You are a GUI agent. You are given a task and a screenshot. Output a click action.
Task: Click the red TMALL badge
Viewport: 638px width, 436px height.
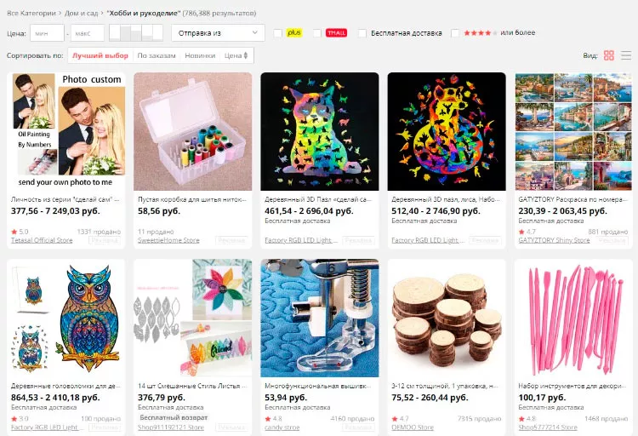(x=337, y=33)
